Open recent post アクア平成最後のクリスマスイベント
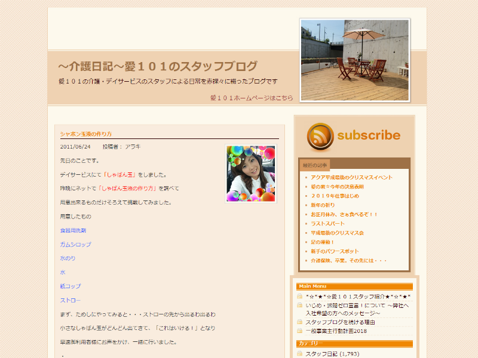 (x=351, y=177)
